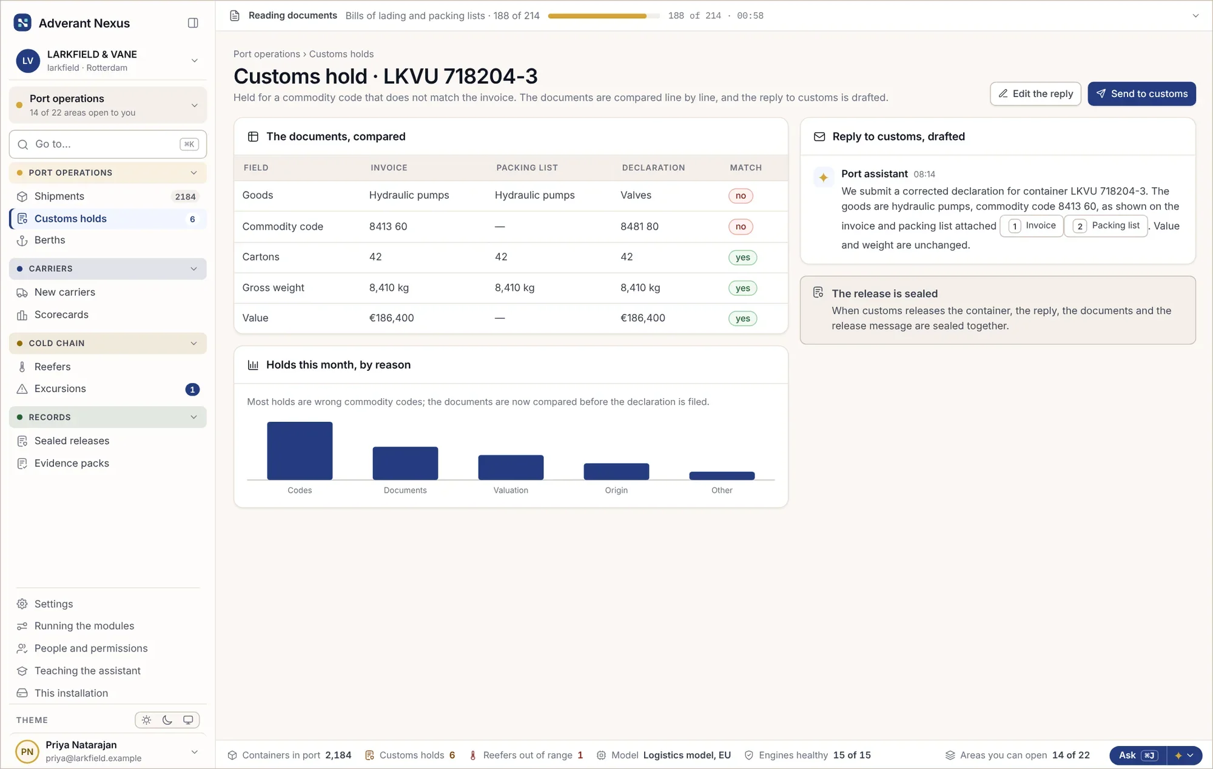1213x769 pixels.
Task: Open the Packing list citation chip
Action: click(x=1106, y=226)
